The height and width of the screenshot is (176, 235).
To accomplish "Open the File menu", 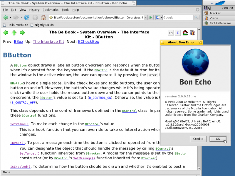I will click(5, 10).
